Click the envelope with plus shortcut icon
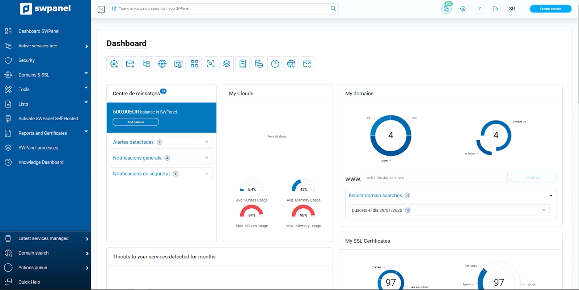The height and width of the screenshot is (290, 579). coord(130,64)
